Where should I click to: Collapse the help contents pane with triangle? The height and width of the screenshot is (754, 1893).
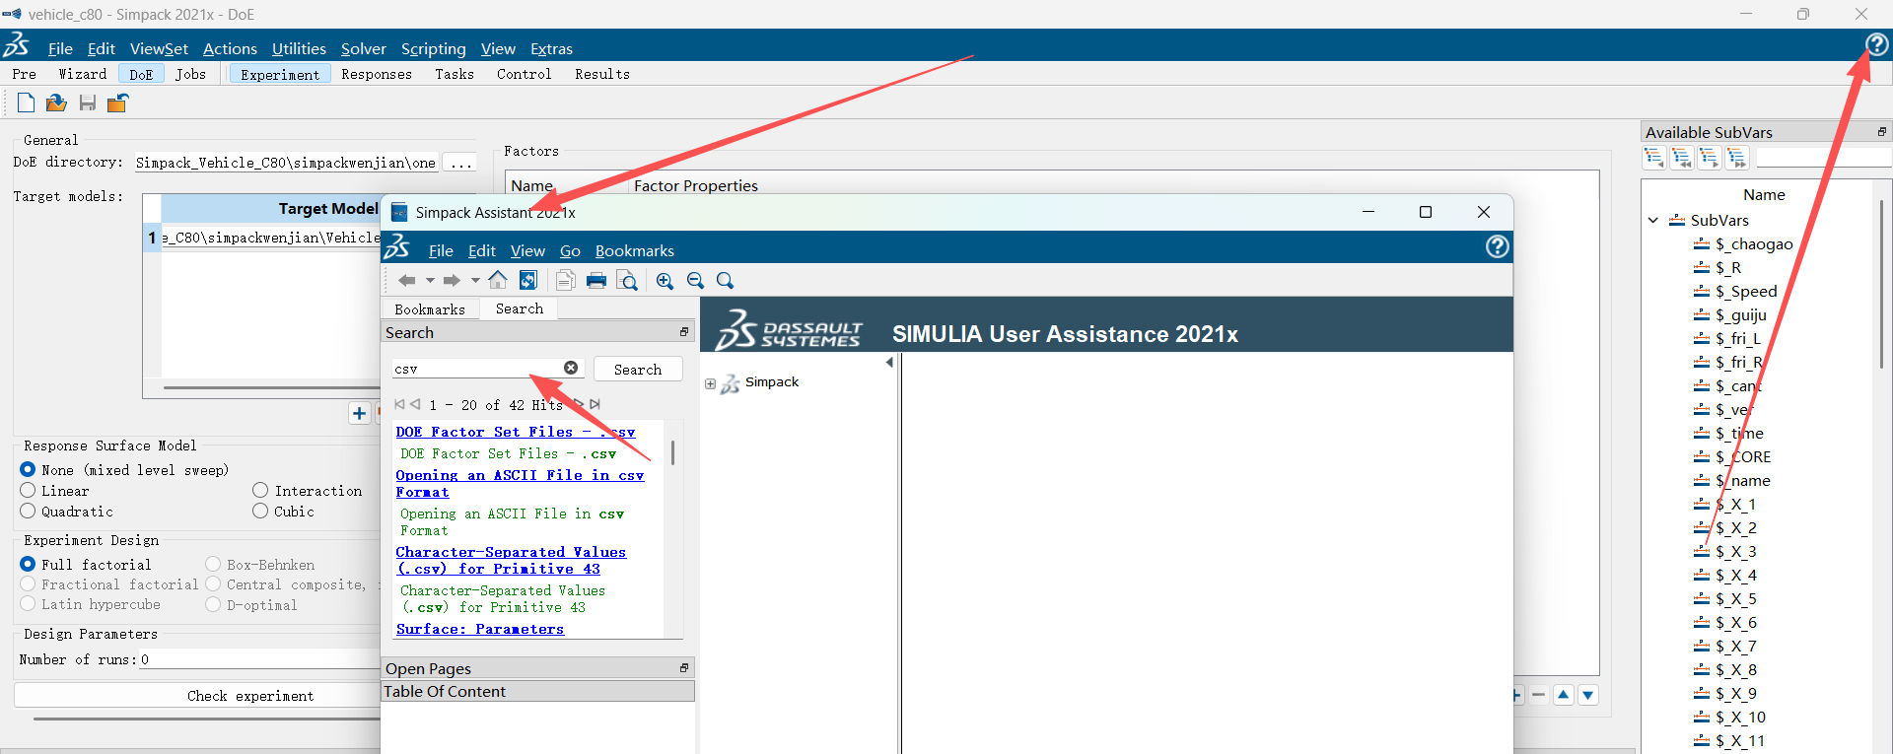(x=889, y=363)
